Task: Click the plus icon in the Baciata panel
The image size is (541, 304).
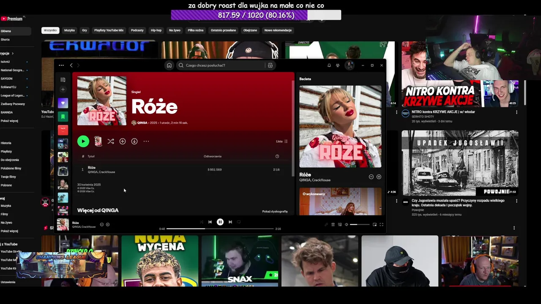Action: click(379, 177)
